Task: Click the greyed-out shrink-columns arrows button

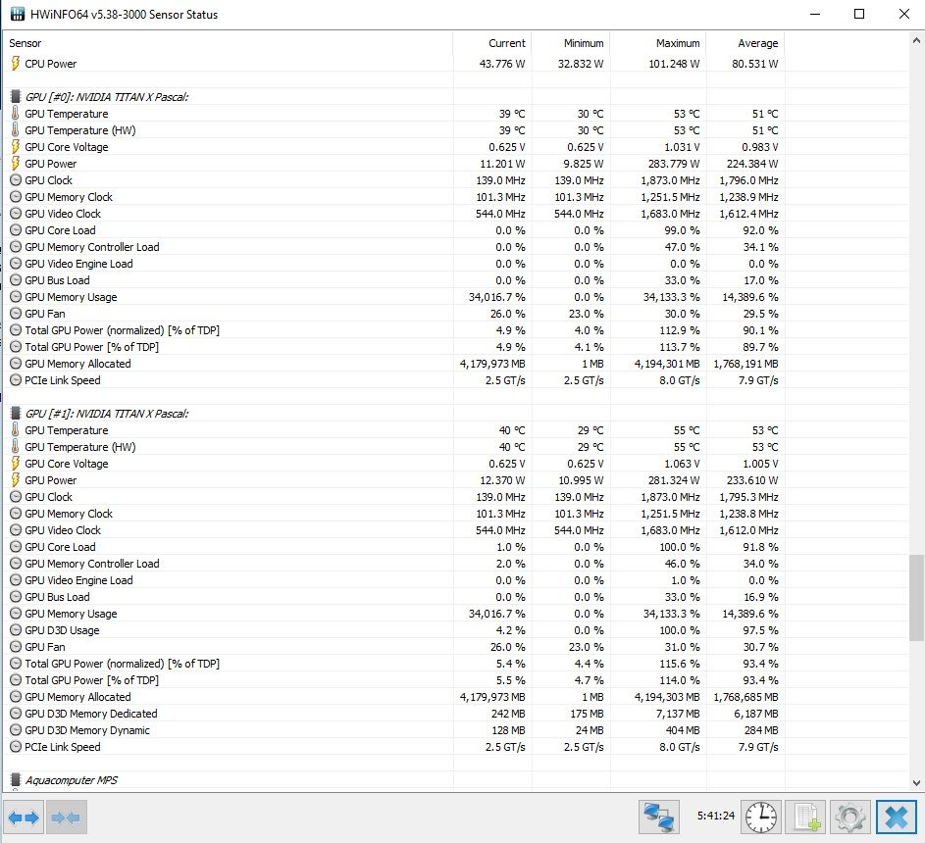Action: click(66, 818)
